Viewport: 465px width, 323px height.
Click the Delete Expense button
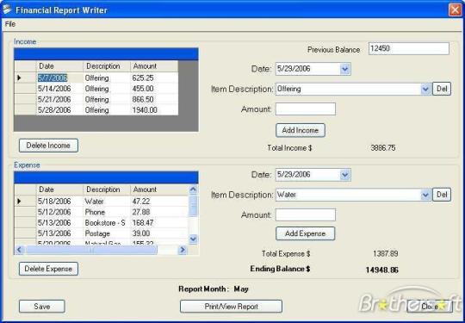coord(48,269)
